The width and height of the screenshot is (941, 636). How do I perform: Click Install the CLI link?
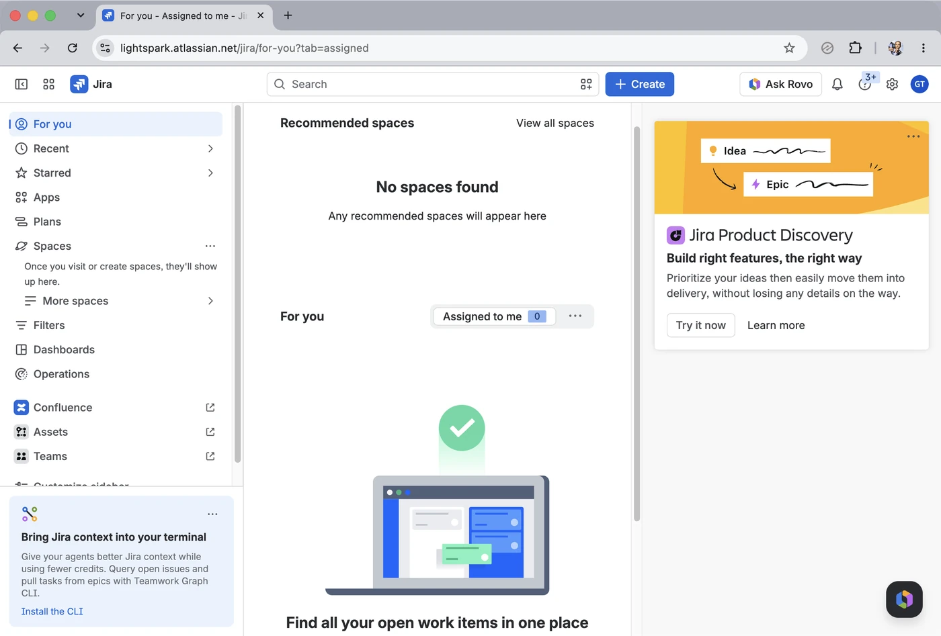[x=52, y=611]
